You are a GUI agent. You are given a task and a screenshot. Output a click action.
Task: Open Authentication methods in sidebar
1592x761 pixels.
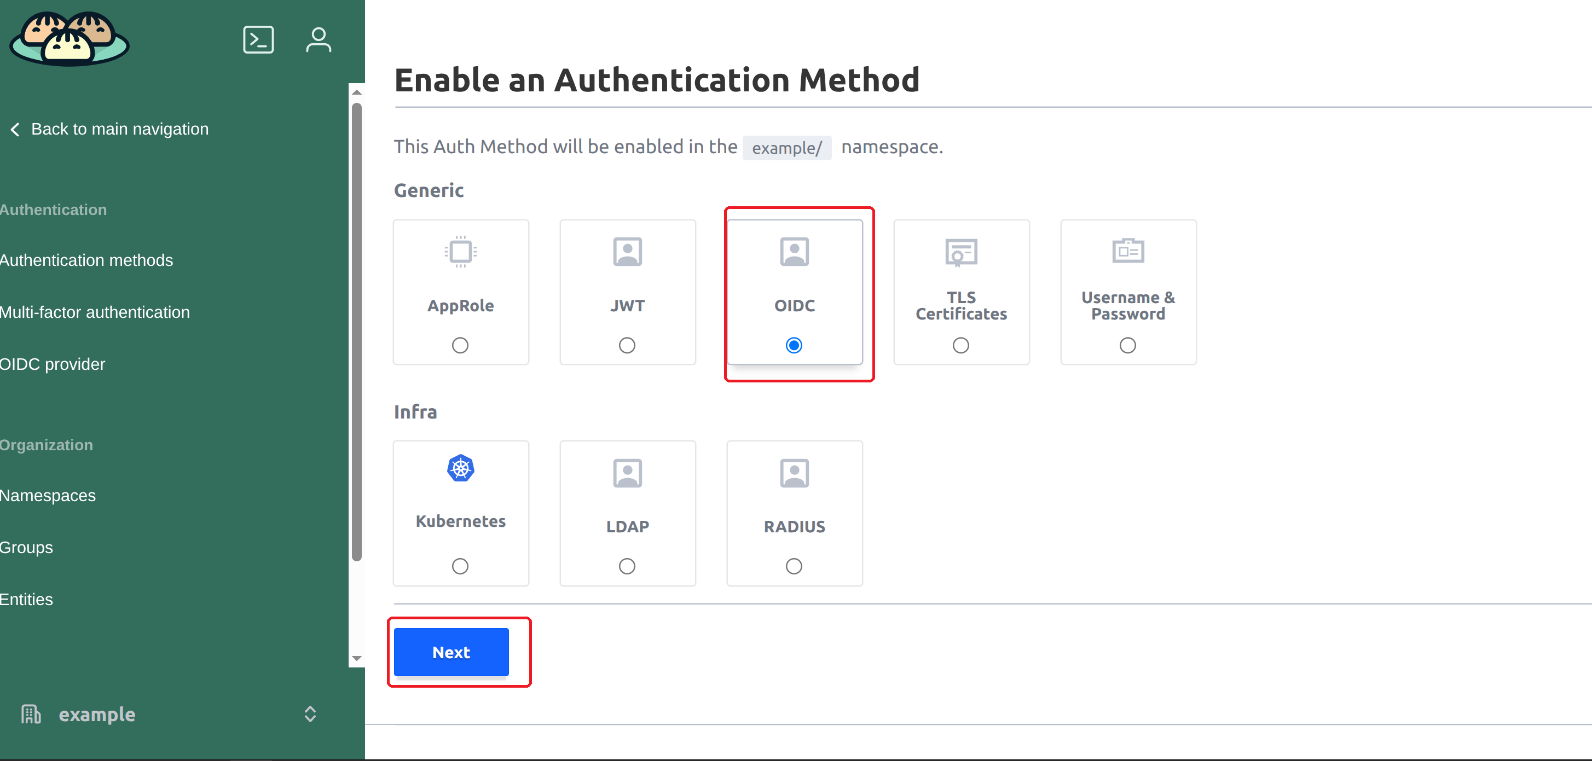(x=86, y=260)
